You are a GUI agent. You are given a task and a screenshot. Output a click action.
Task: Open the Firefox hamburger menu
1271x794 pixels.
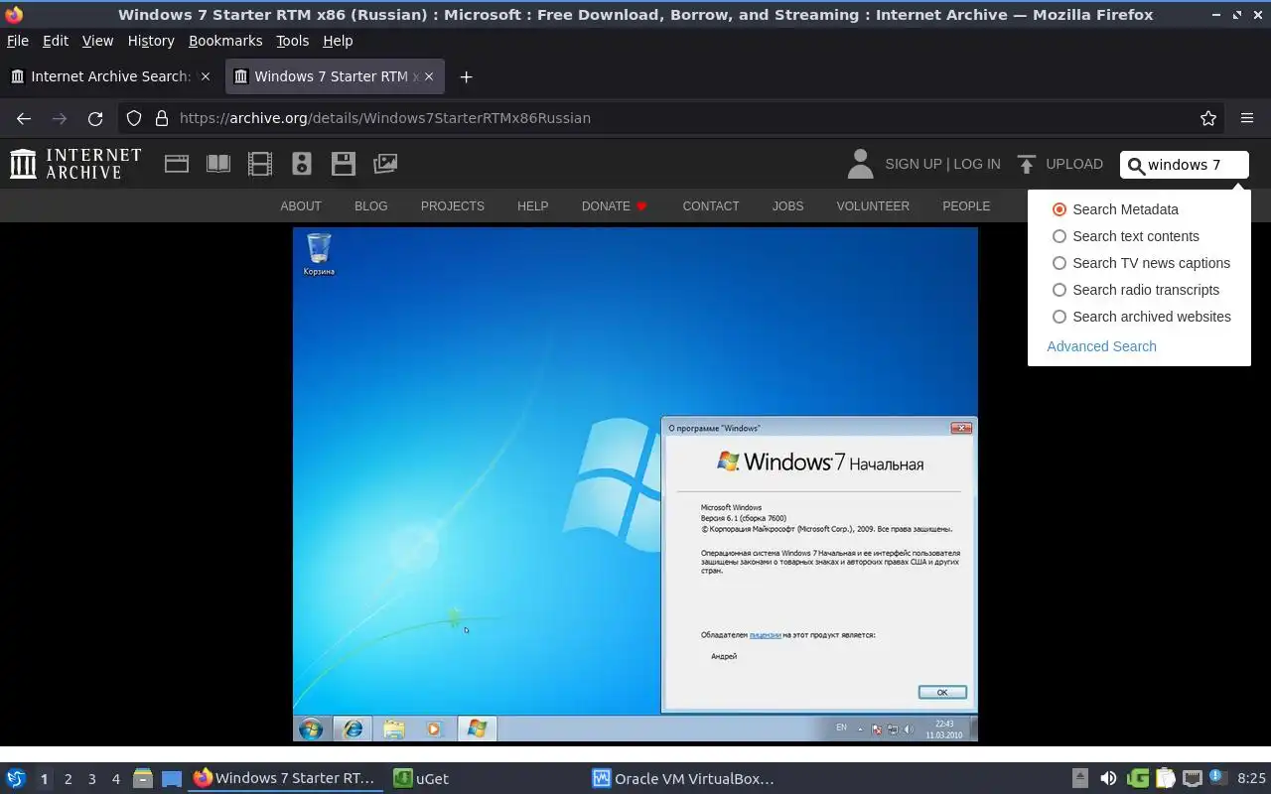click(1247, 118)
